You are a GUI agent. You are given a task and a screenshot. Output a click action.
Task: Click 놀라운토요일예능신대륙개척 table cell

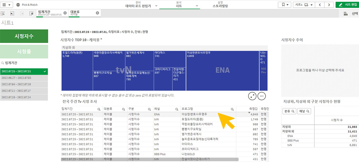208,139
